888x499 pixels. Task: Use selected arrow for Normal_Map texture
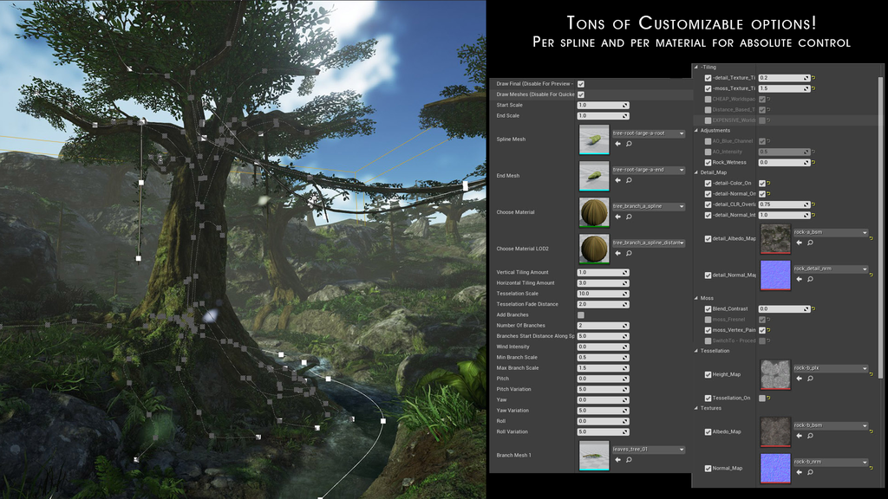point(799,472)
